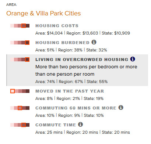Click highlighted swatch in Commute Time scale
The image size is (151, 144).
point(24,125)
